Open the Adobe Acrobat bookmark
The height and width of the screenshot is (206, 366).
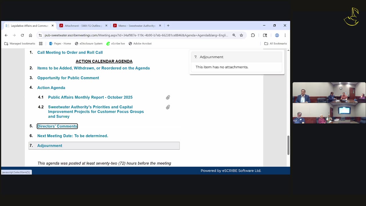[140, 43]
